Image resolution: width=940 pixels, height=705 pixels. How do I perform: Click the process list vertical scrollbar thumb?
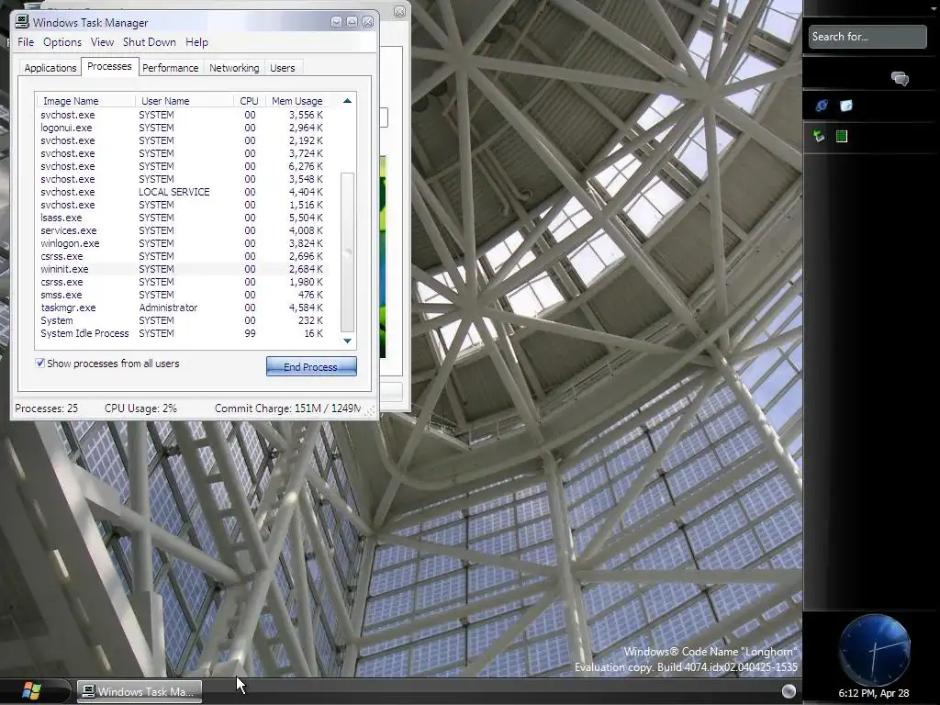tap(347, 252)
